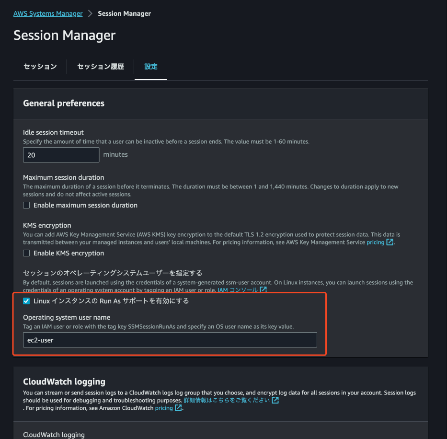447x439 pixels.
Task: Click the Session Manager breadcrumb label
Action: coord(124,13)
